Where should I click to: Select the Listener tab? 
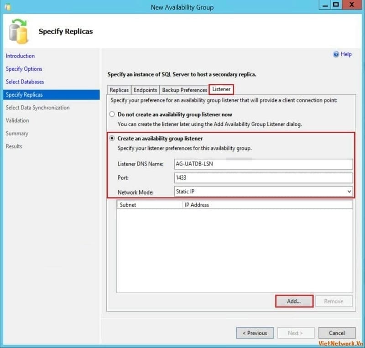pyautogui.click(x=221, y=89)
